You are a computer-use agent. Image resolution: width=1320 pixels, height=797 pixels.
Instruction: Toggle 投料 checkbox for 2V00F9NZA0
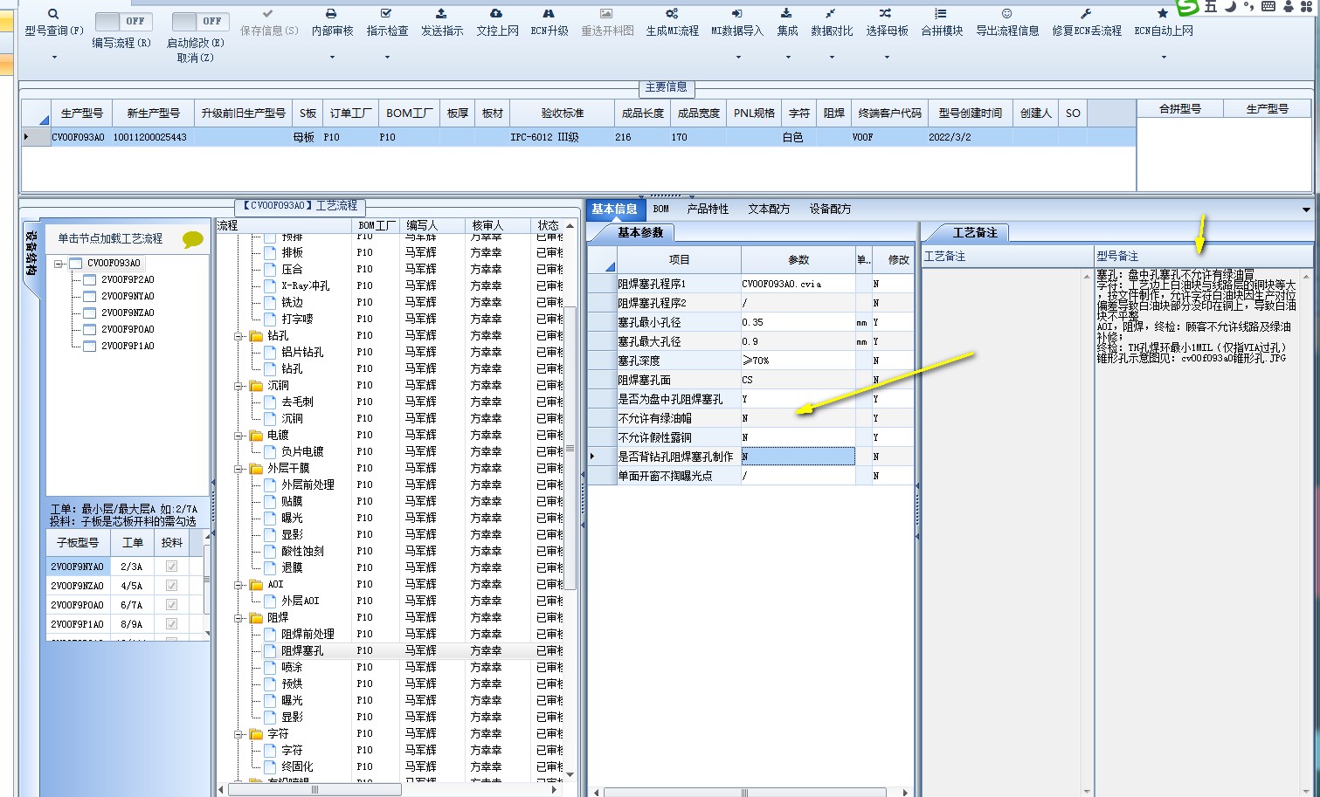coord(171,586)
